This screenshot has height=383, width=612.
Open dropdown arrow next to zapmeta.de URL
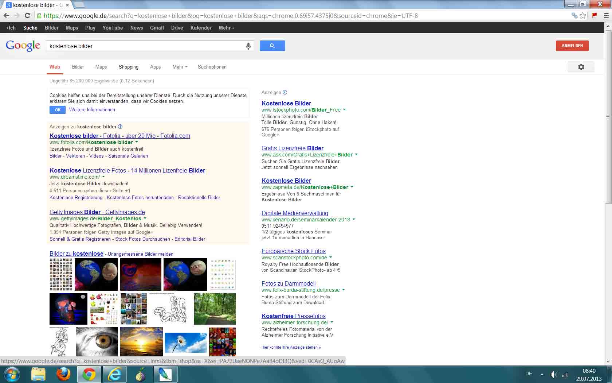point(352,187)
